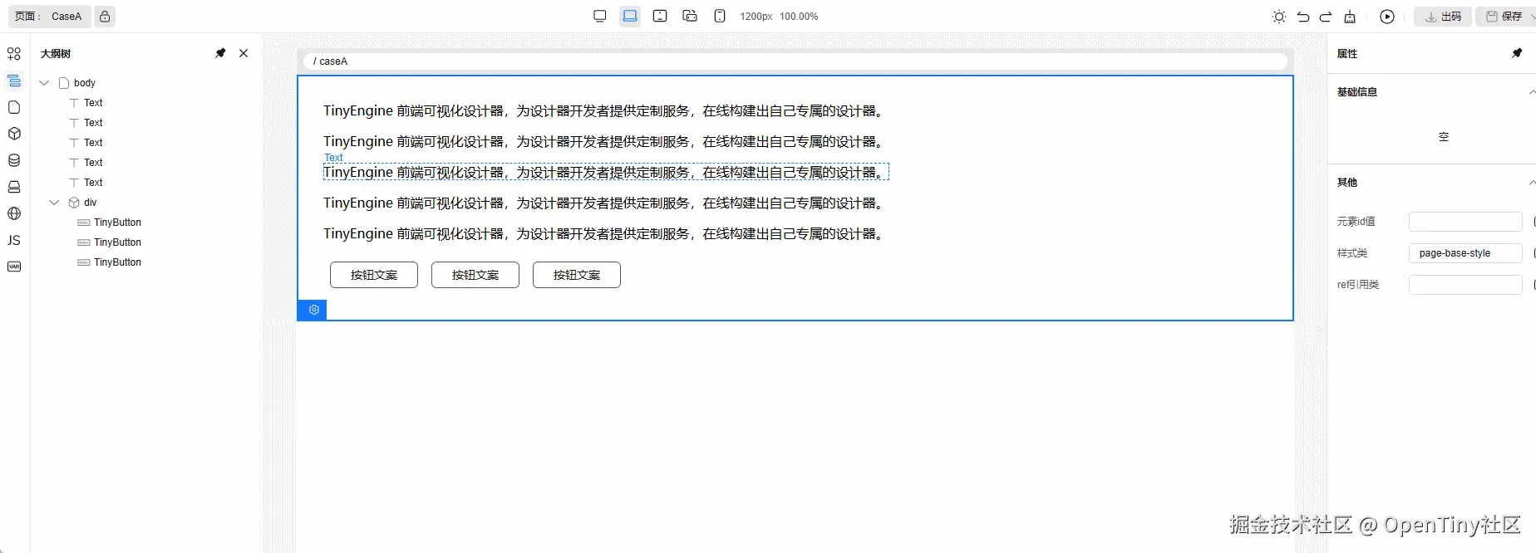
Task: Pin the 大纲树 outline panel
Action: 220,53
